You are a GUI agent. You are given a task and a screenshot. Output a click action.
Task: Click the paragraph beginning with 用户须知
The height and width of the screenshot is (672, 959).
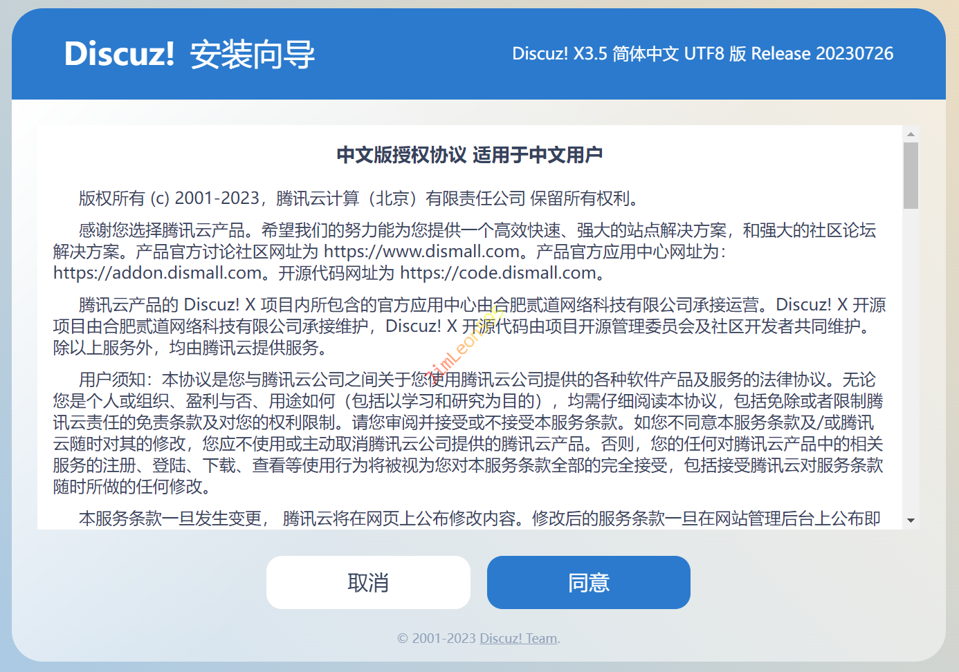468,433
